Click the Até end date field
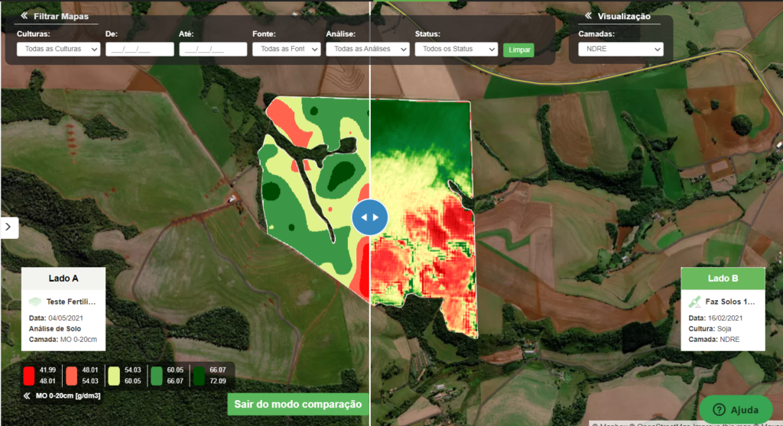The width and height of the screenshot is (783, 426). [x=213, y=49]
